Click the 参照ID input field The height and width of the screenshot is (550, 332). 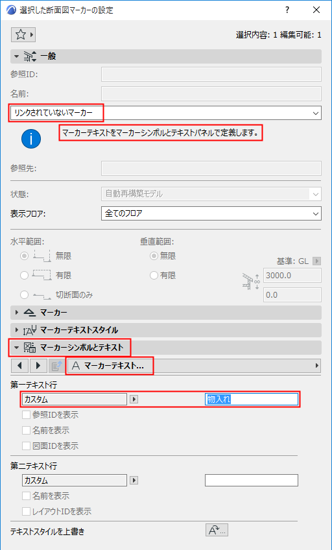coord(211,74)
